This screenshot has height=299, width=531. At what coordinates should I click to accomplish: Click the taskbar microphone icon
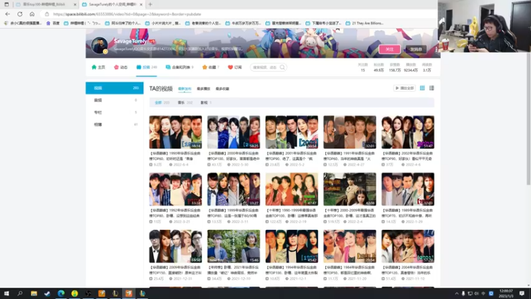[463, 294]
